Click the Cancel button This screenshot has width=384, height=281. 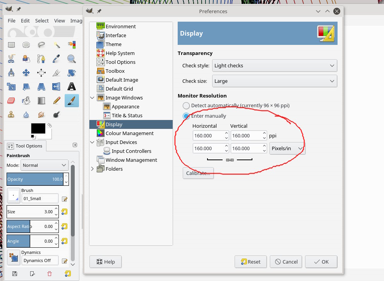pyautogui.click(x=286, y=262)
